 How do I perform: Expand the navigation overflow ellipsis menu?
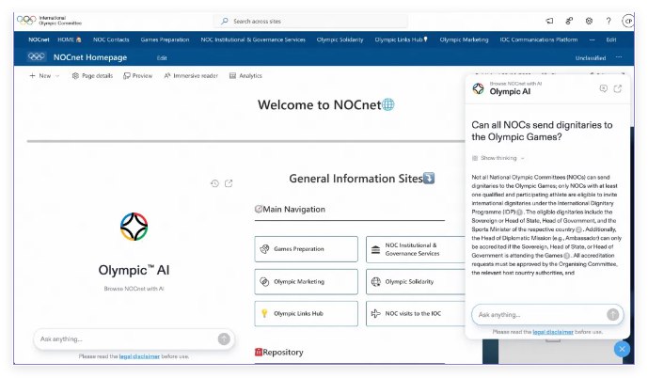pos(592,39)
